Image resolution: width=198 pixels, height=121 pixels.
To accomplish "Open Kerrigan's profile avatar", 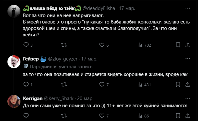I will (14, 101).
